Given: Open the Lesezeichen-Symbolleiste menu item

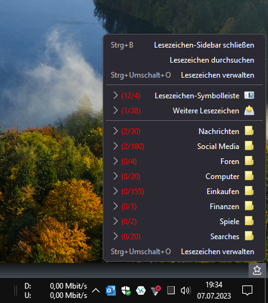Looking at the screenshot, I should (184, 96).
